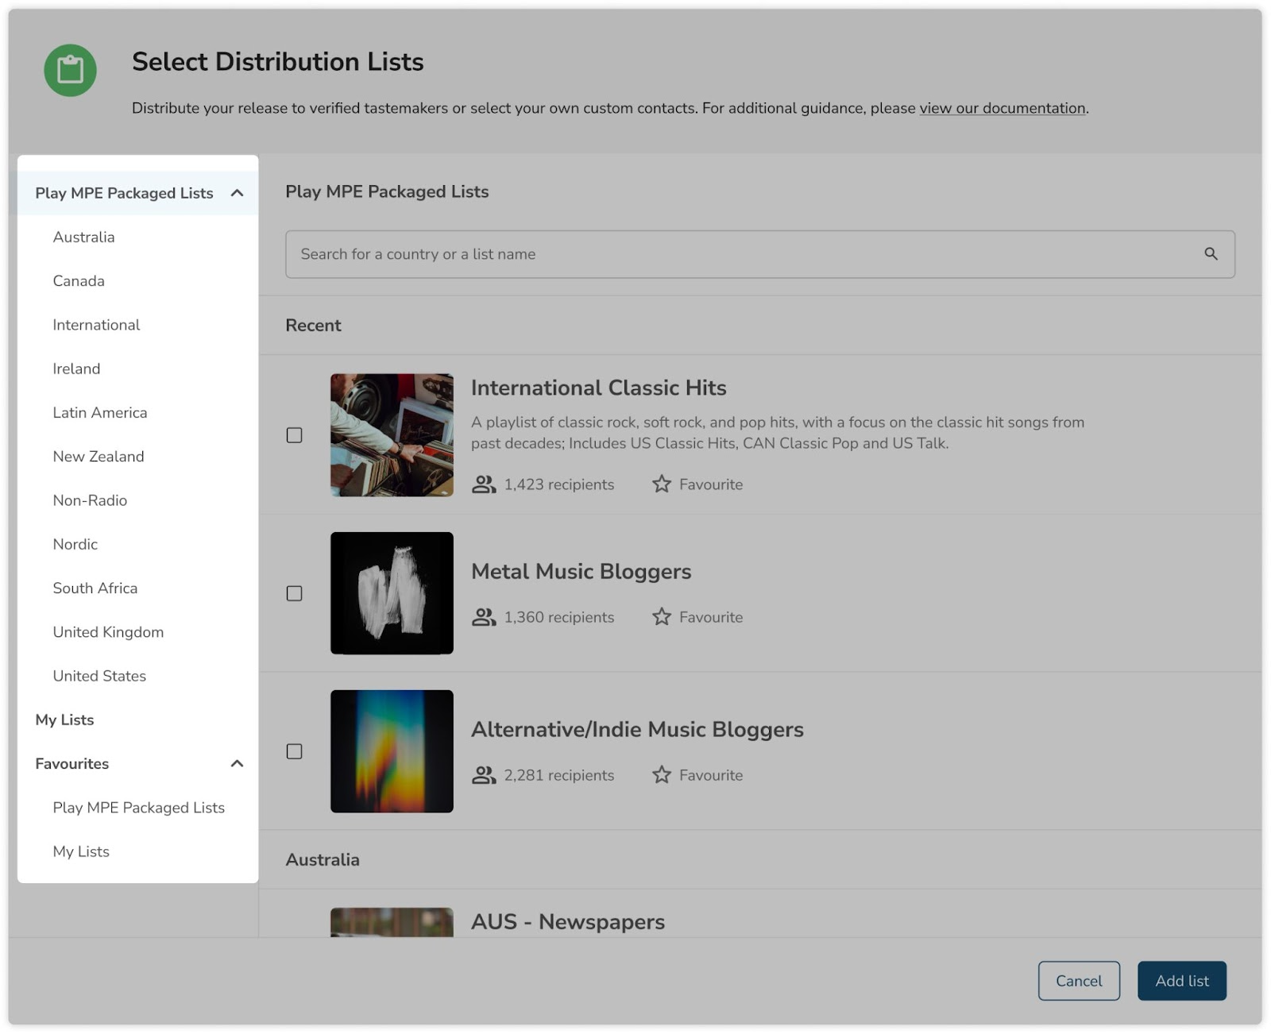1271x1034 pixels.
Task: Click the 1,423 recipients text
Action: [x=559, y=484]
